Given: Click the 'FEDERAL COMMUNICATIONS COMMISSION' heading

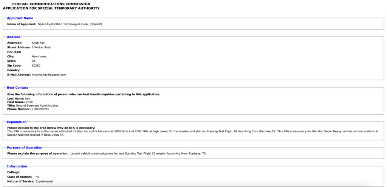Looking at the screenshot, I should click(51, 4).
